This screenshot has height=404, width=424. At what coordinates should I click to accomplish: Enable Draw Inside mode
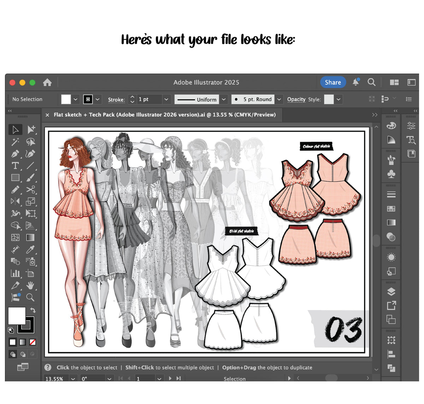[x=32, y=354]
